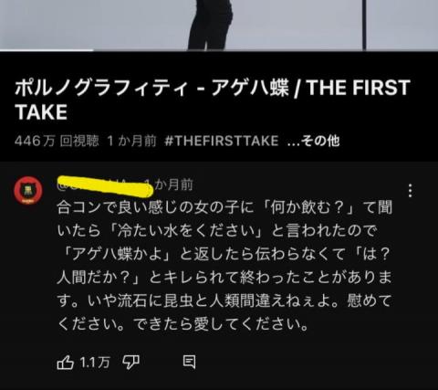The height and width of the screenshot is (390, 438).
Task: Tap the 1.1万 like count
Action: click(95, 363)
